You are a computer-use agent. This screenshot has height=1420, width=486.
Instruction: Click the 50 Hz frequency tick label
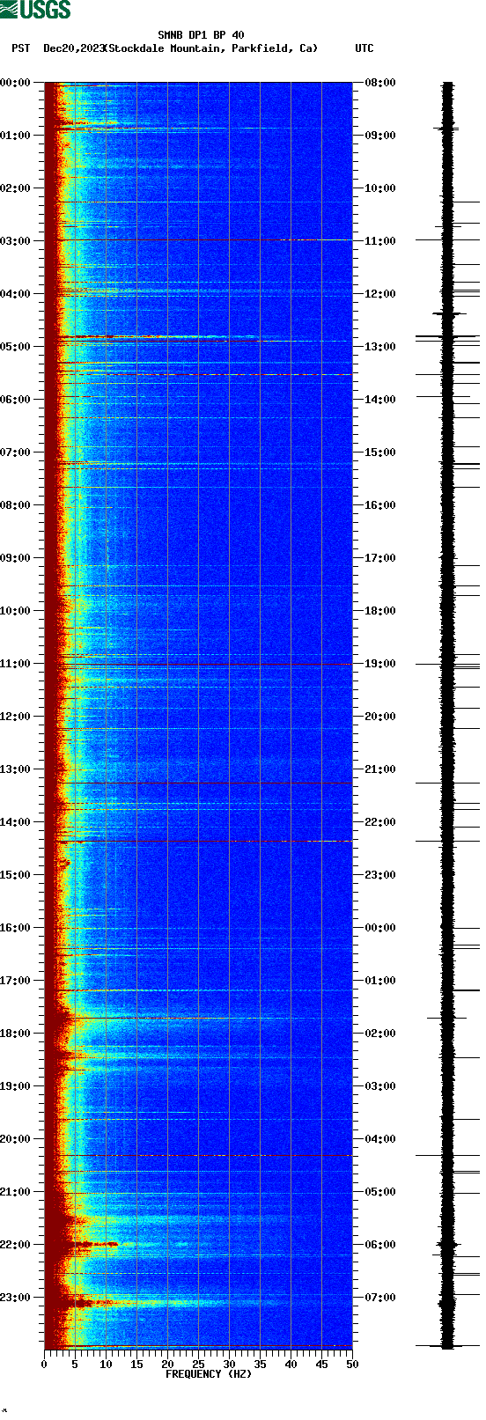352,1365
